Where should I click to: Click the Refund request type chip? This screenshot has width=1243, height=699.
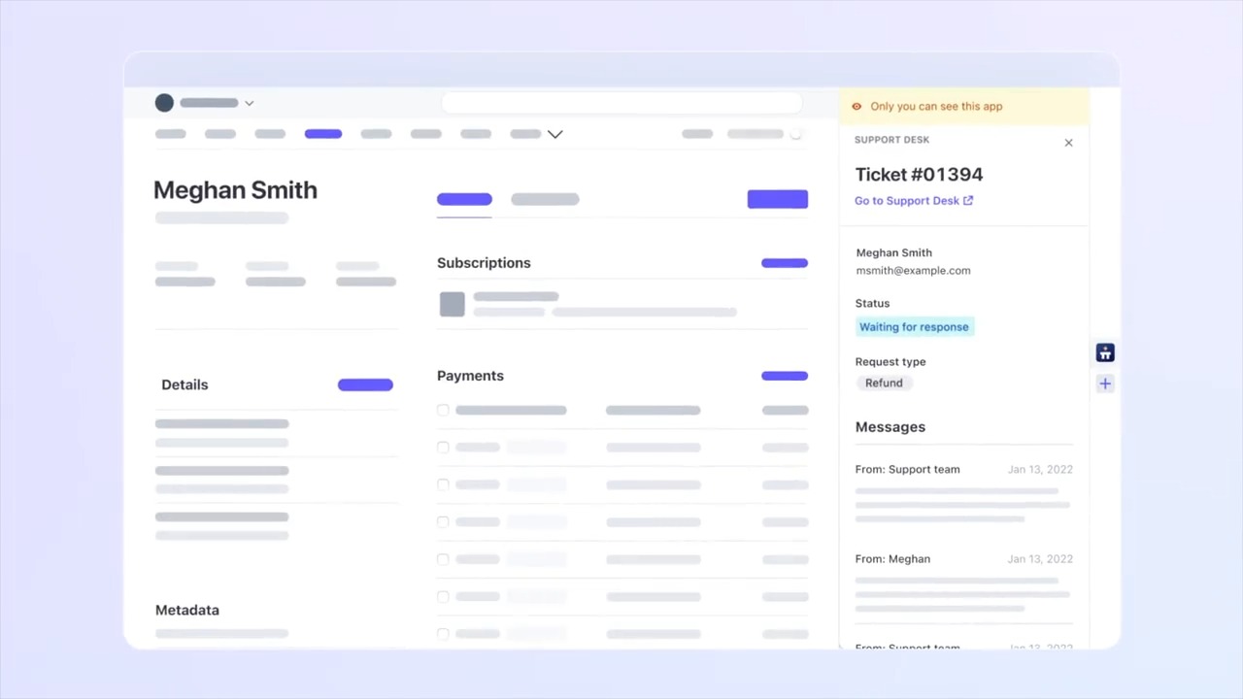(x=884, y=383)
